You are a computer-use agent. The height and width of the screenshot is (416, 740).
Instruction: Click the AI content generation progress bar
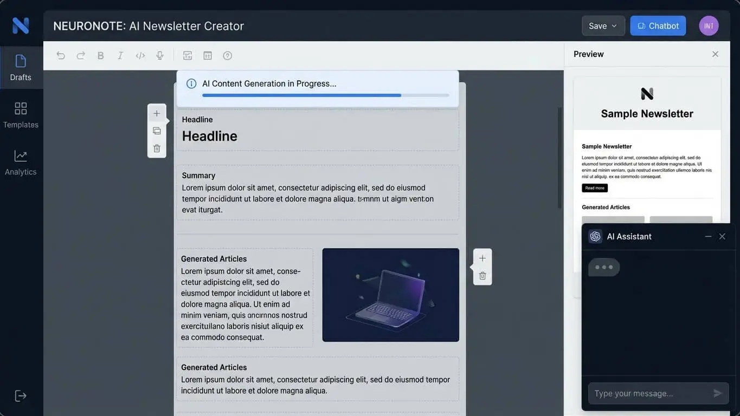[325, 95]
